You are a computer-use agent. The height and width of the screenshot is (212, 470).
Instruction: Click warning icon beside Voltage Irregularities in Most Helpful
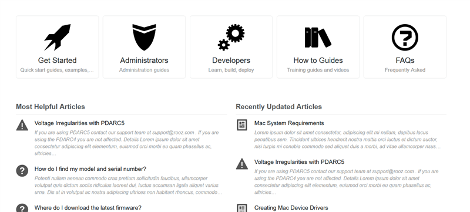(x=22, y=125)
